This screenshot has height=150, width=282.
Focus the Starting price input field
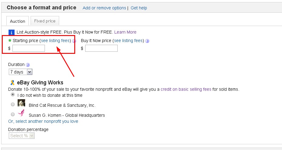click(29, 48)
